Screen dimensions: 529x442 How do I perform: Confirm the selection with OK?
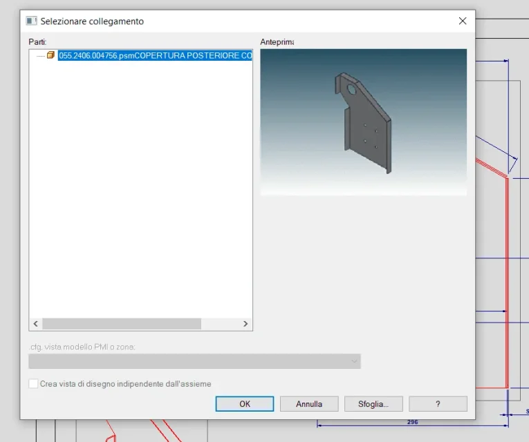245,404
